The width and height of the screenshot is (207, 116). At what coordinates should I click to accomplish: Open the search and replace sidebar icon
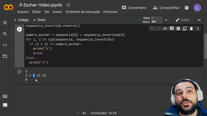point(5,34)
